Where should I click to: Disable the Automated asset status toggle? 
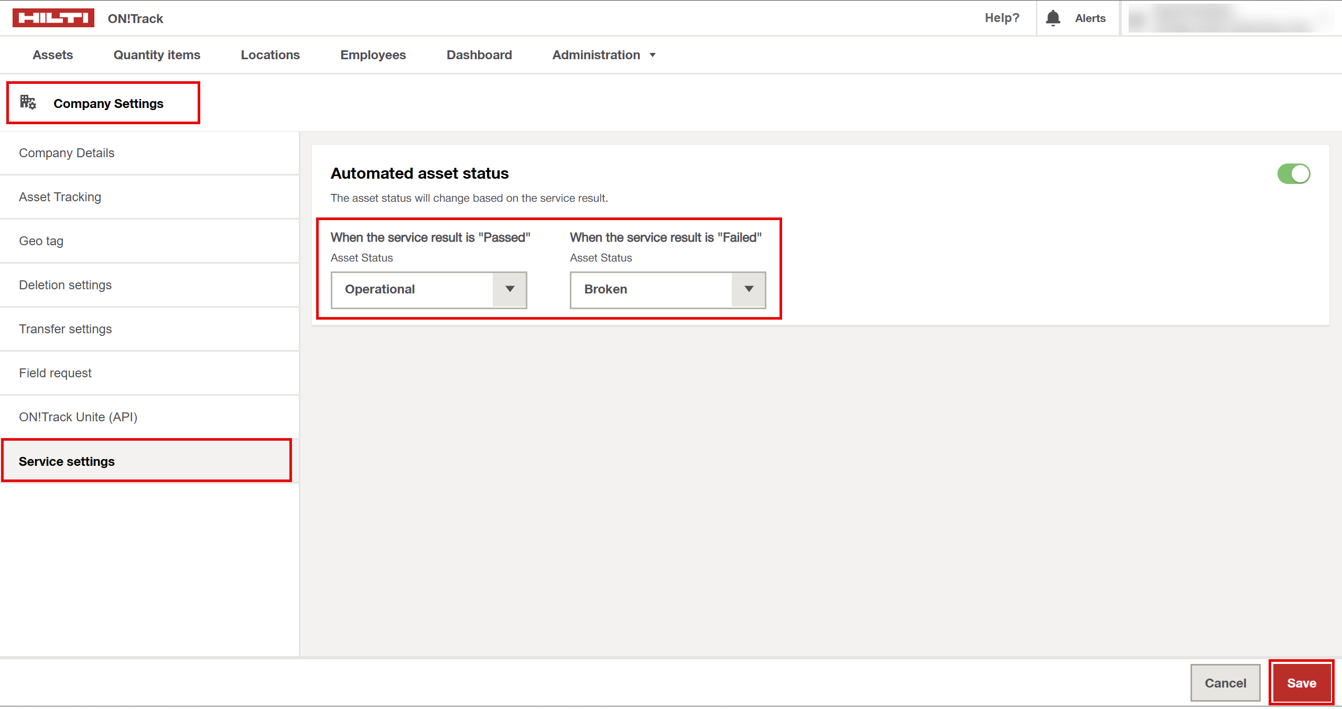click(x=1293, y=174)
